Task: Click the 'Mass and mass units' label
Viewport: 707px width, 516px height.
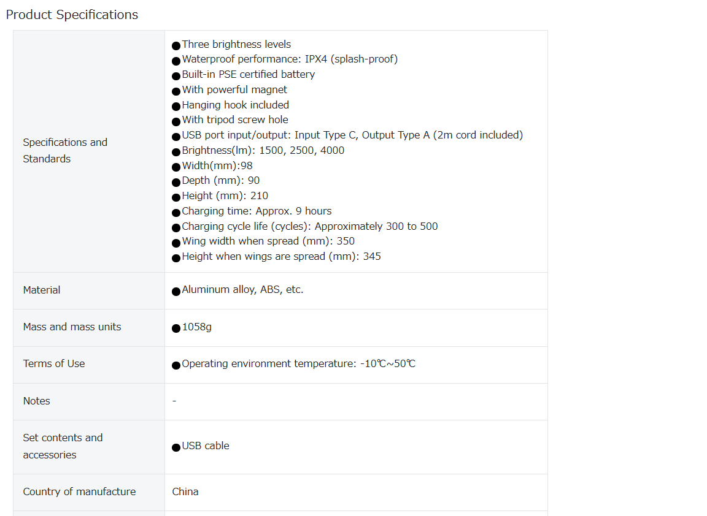Action: coord(72,327)
